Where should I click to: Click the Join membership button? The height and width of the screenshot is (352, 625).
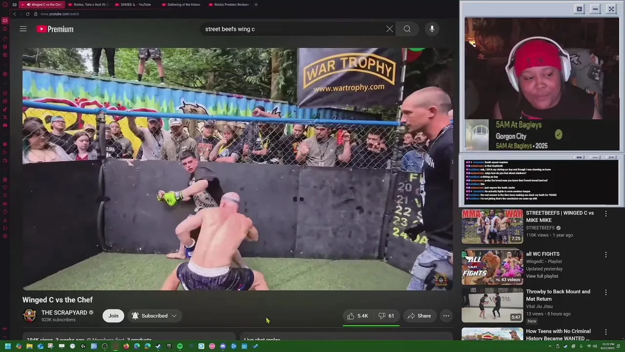pyautogui.click(x=113, y=316)
